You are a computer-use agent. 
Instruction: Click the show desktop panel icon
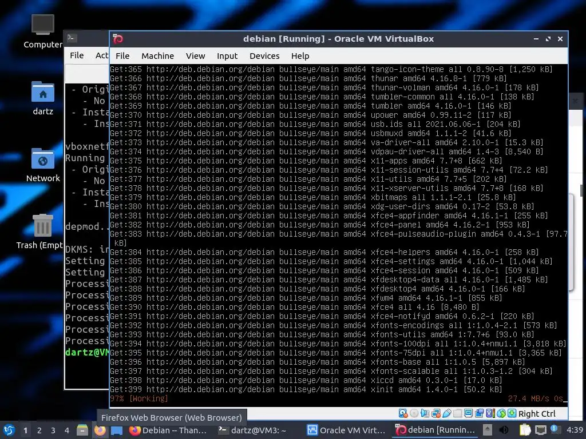(117, 430)
